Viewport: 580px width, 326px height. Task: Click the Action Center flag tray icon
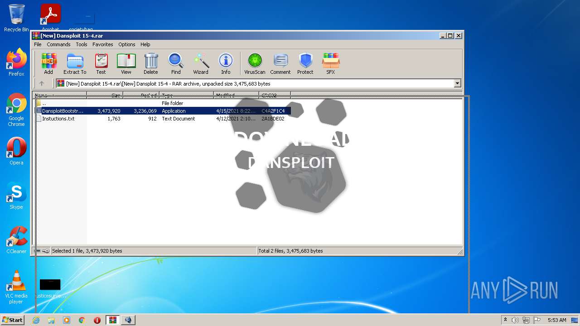537,320
